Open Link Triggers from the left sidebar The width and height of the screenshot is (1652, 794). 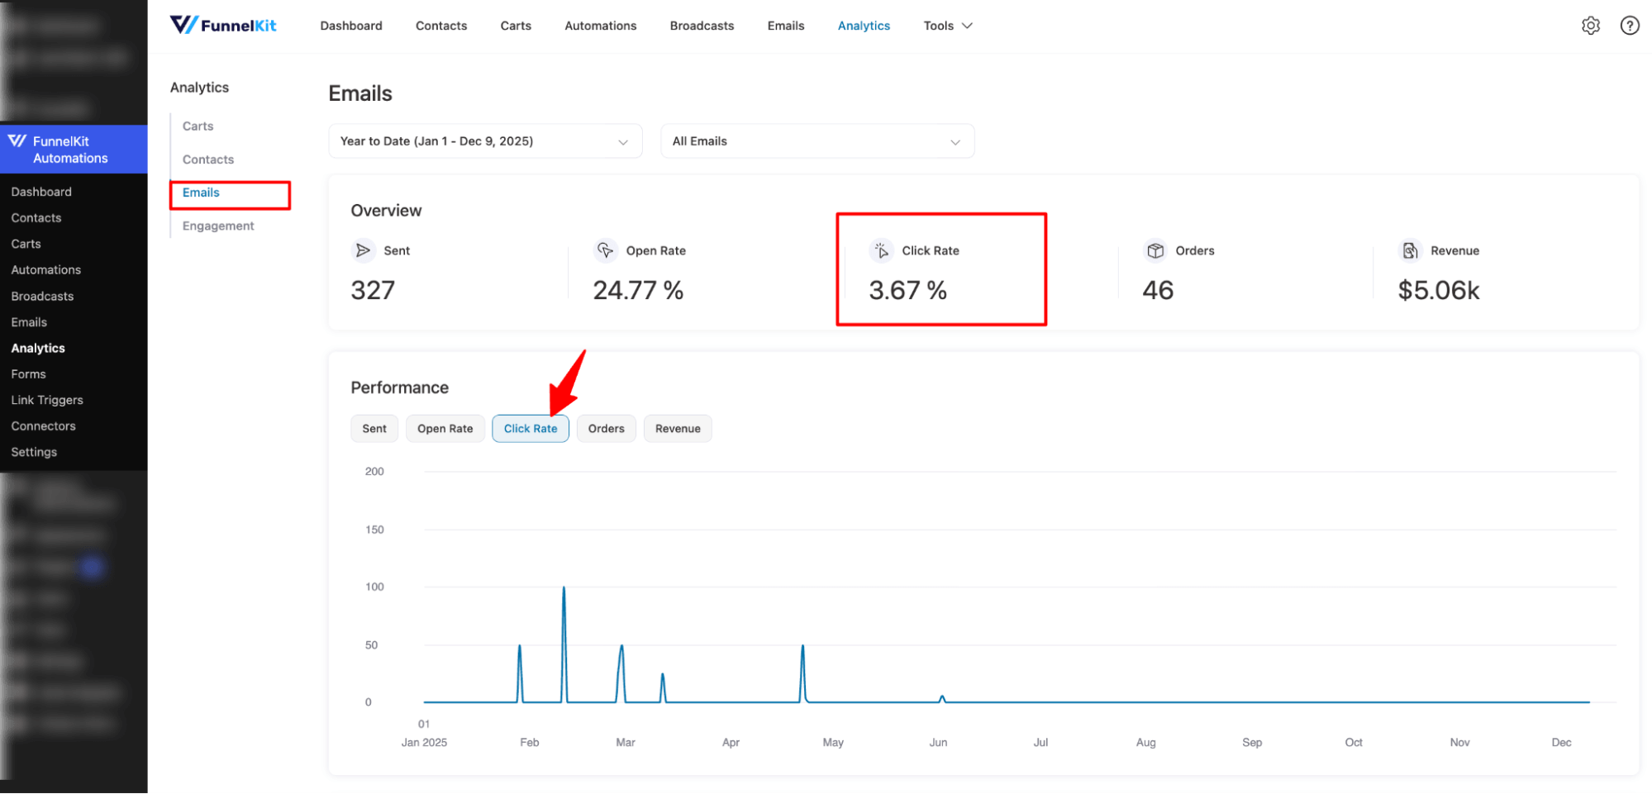46,399
